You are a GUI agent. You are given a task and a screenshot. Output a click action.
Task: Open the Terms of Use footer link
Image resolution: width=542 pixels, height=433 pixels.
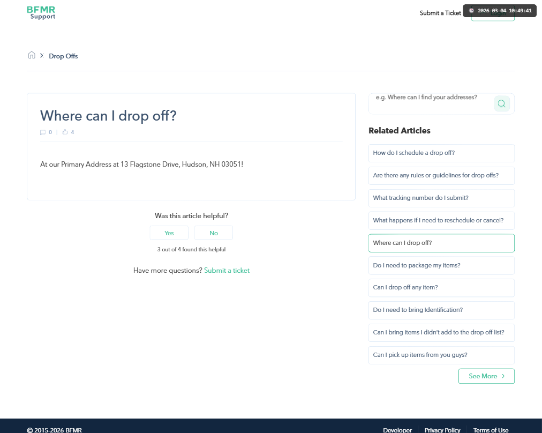click(x=491, y=430)
